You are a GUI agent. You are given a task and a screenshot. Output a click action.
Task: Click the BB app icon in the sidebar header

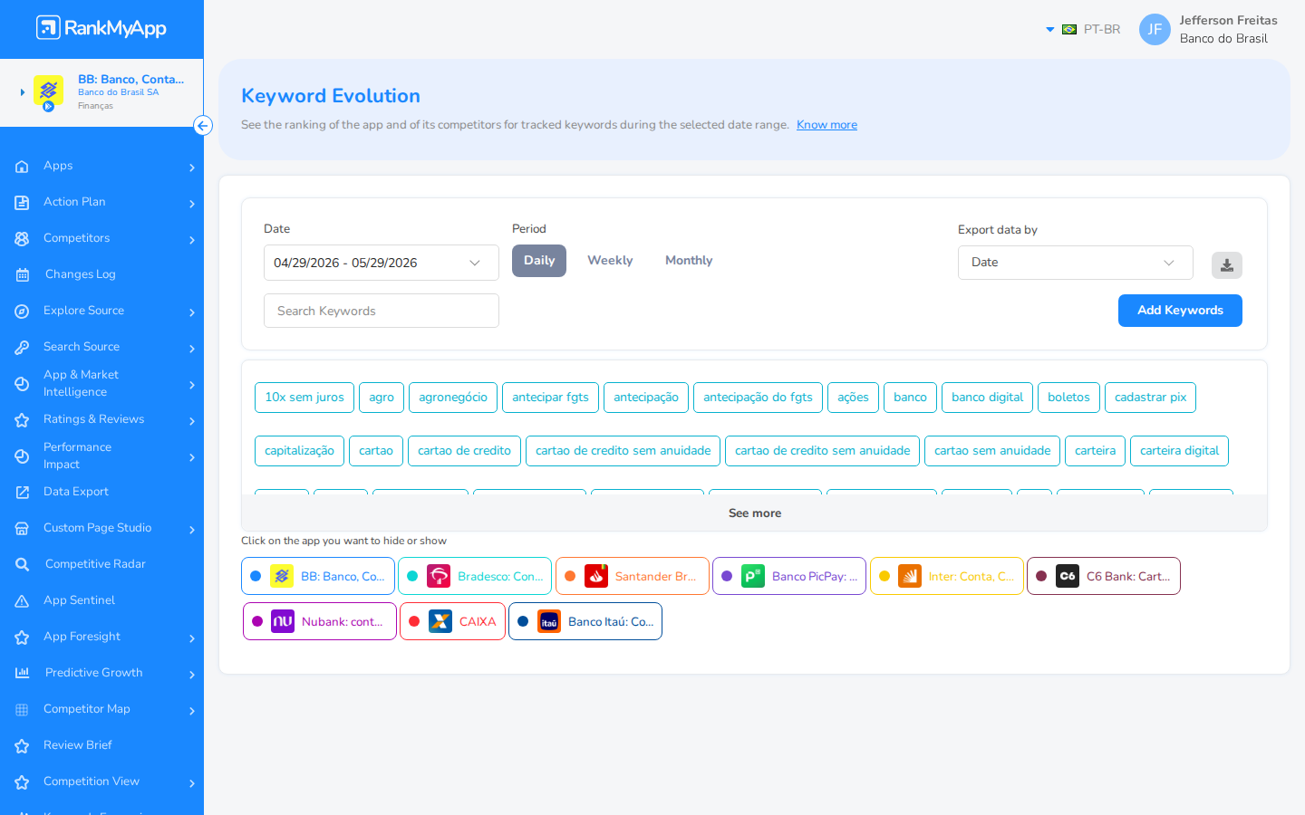48,91
